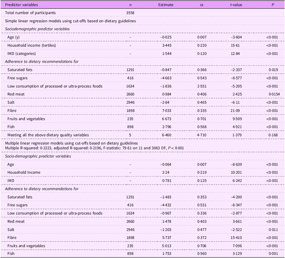This screenshot has width=285, height=258.
Task: Click the t-value 10·201
Action: pos(236,173)
